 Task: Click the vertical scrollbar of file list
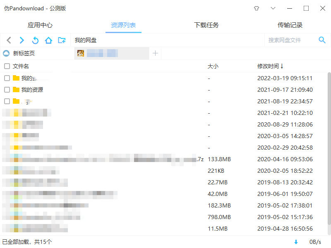[x=329, y=149]
